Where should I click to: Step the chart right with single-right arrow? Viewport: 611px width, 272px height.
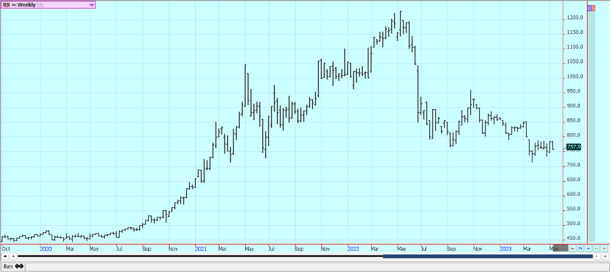[x=597, y=256]
